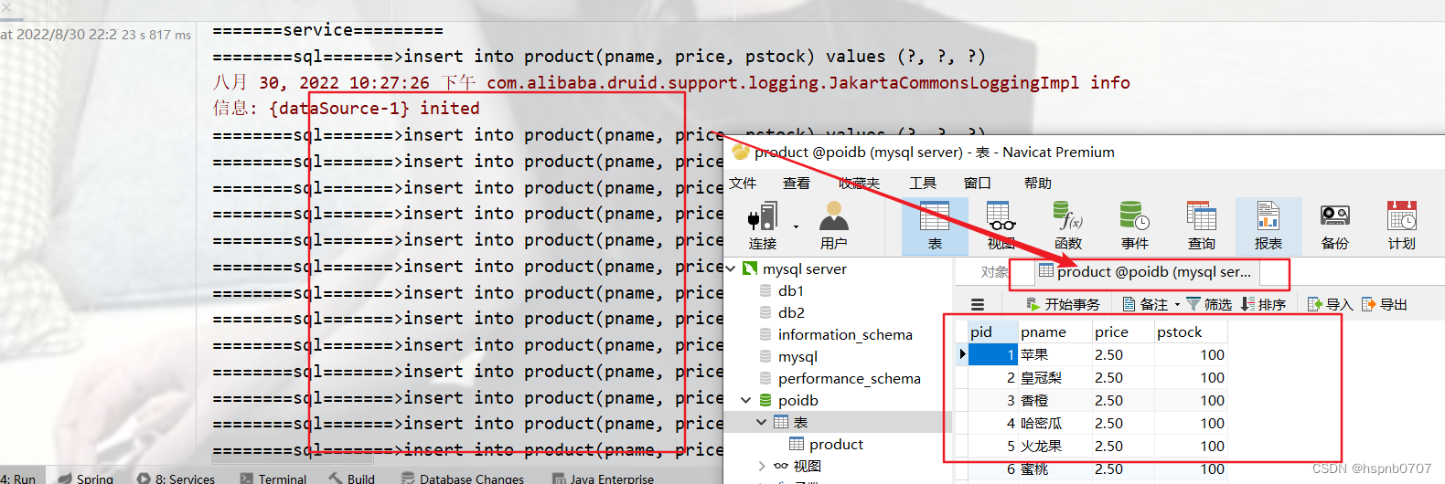This screenshot has height=484, width=1445.
Task: Open the 帮助 menu in Navicat
Action: coord(1038,183)
